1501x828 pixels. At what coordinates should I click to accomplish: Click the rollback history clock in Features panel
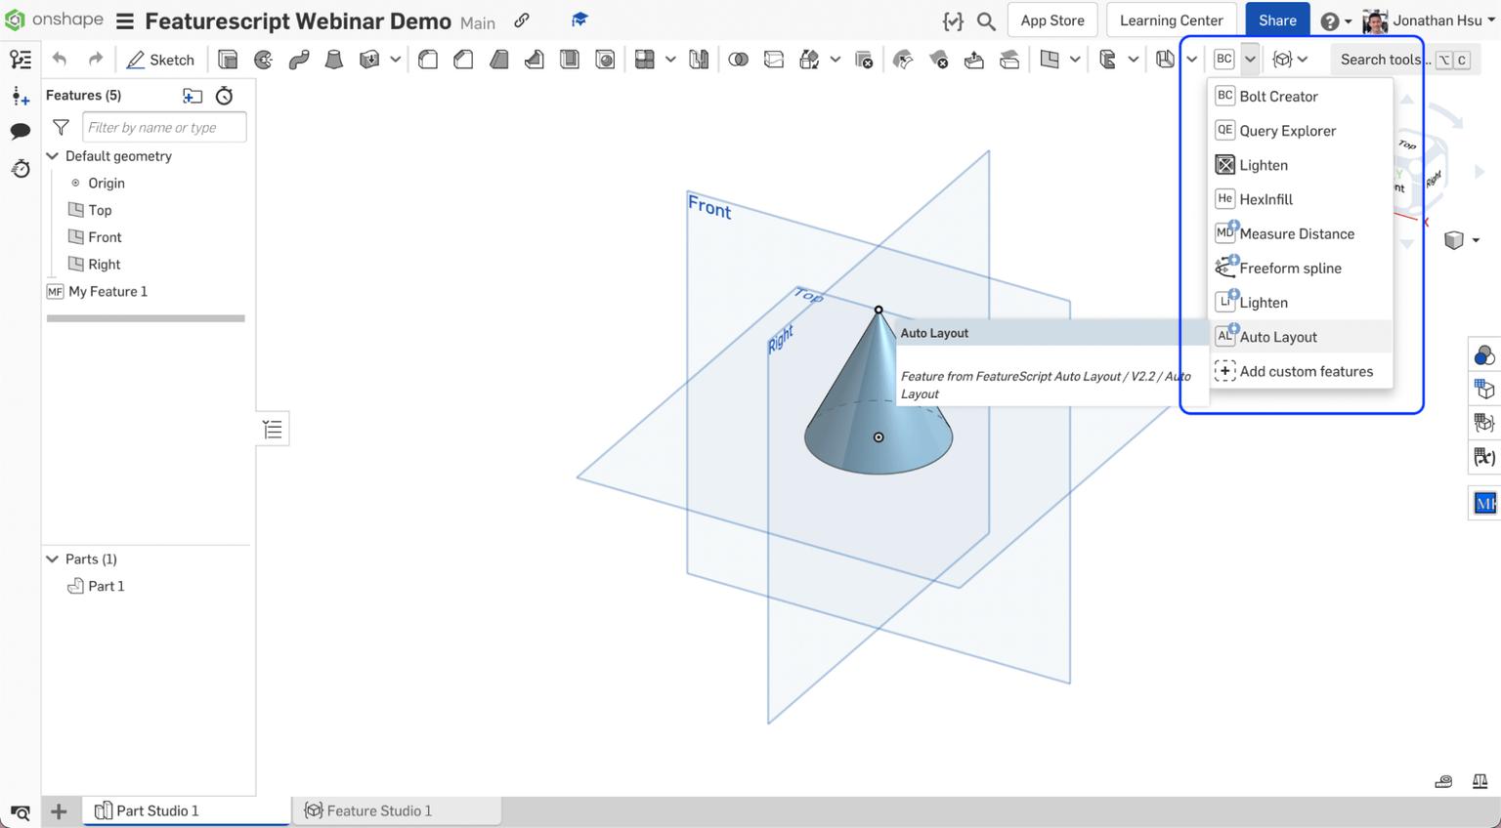click(x=224, y=95)
